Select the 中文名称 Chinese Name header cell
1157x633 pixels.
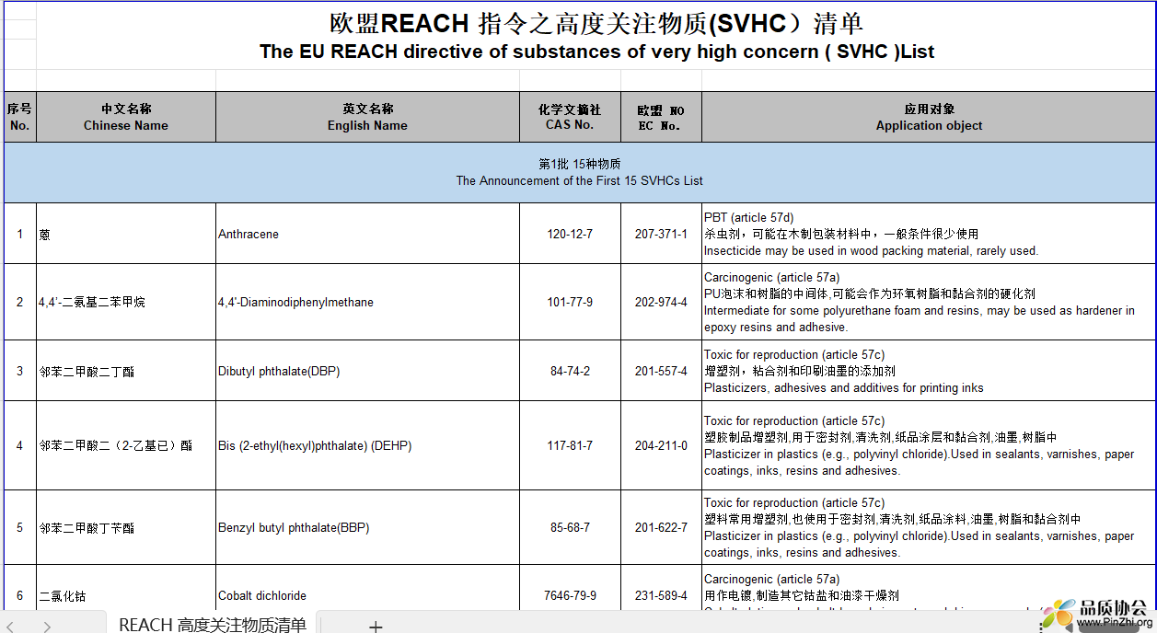click(x=126, y=117)
